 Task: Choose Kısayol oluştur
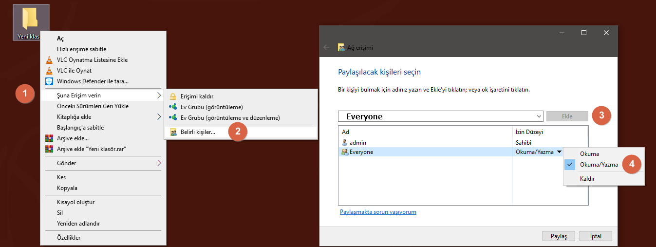[104, 202]
